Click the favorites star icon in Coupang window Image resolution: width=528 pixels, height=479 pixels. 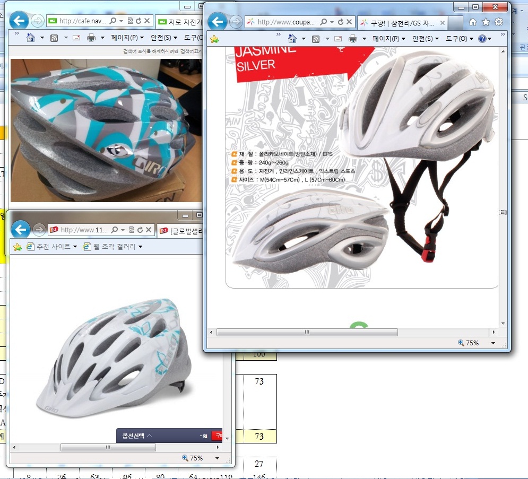[x=486, y=22]
